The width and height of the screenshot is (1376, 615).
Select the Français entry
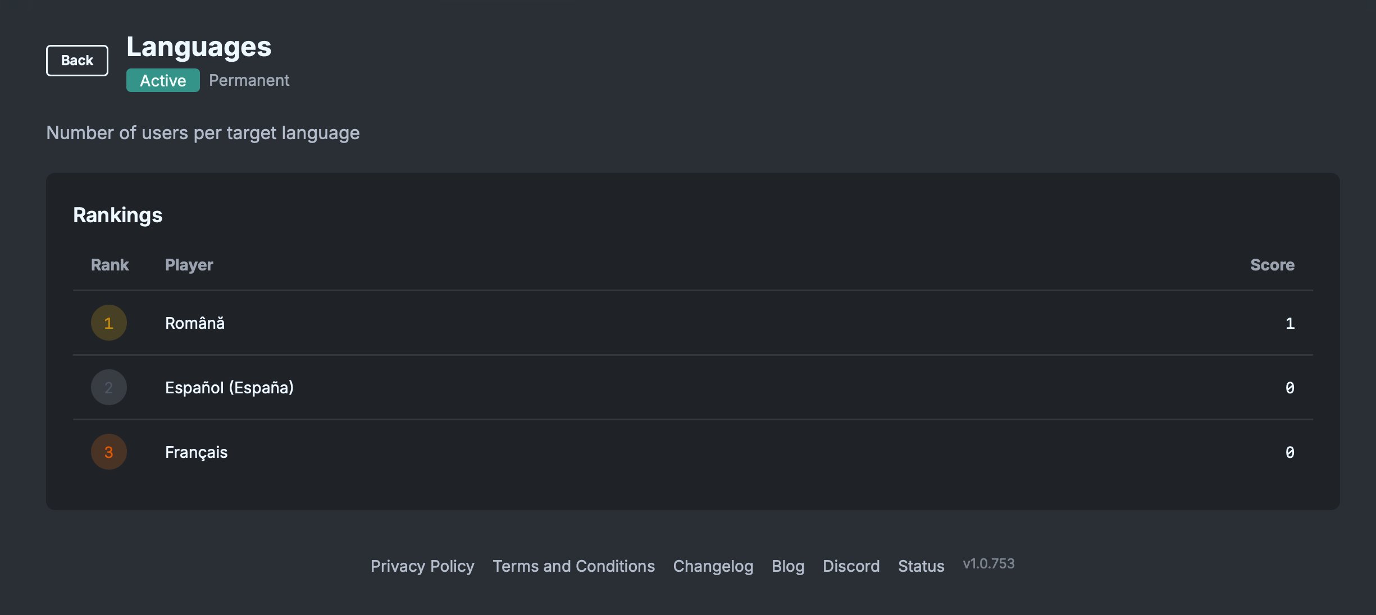(x=196, y=452)
